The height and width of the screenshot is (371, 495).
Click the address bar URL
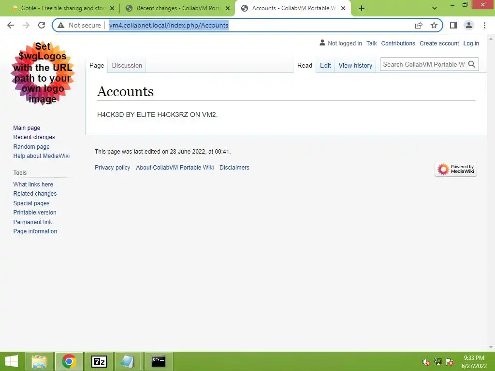click(x=169, y=25)
